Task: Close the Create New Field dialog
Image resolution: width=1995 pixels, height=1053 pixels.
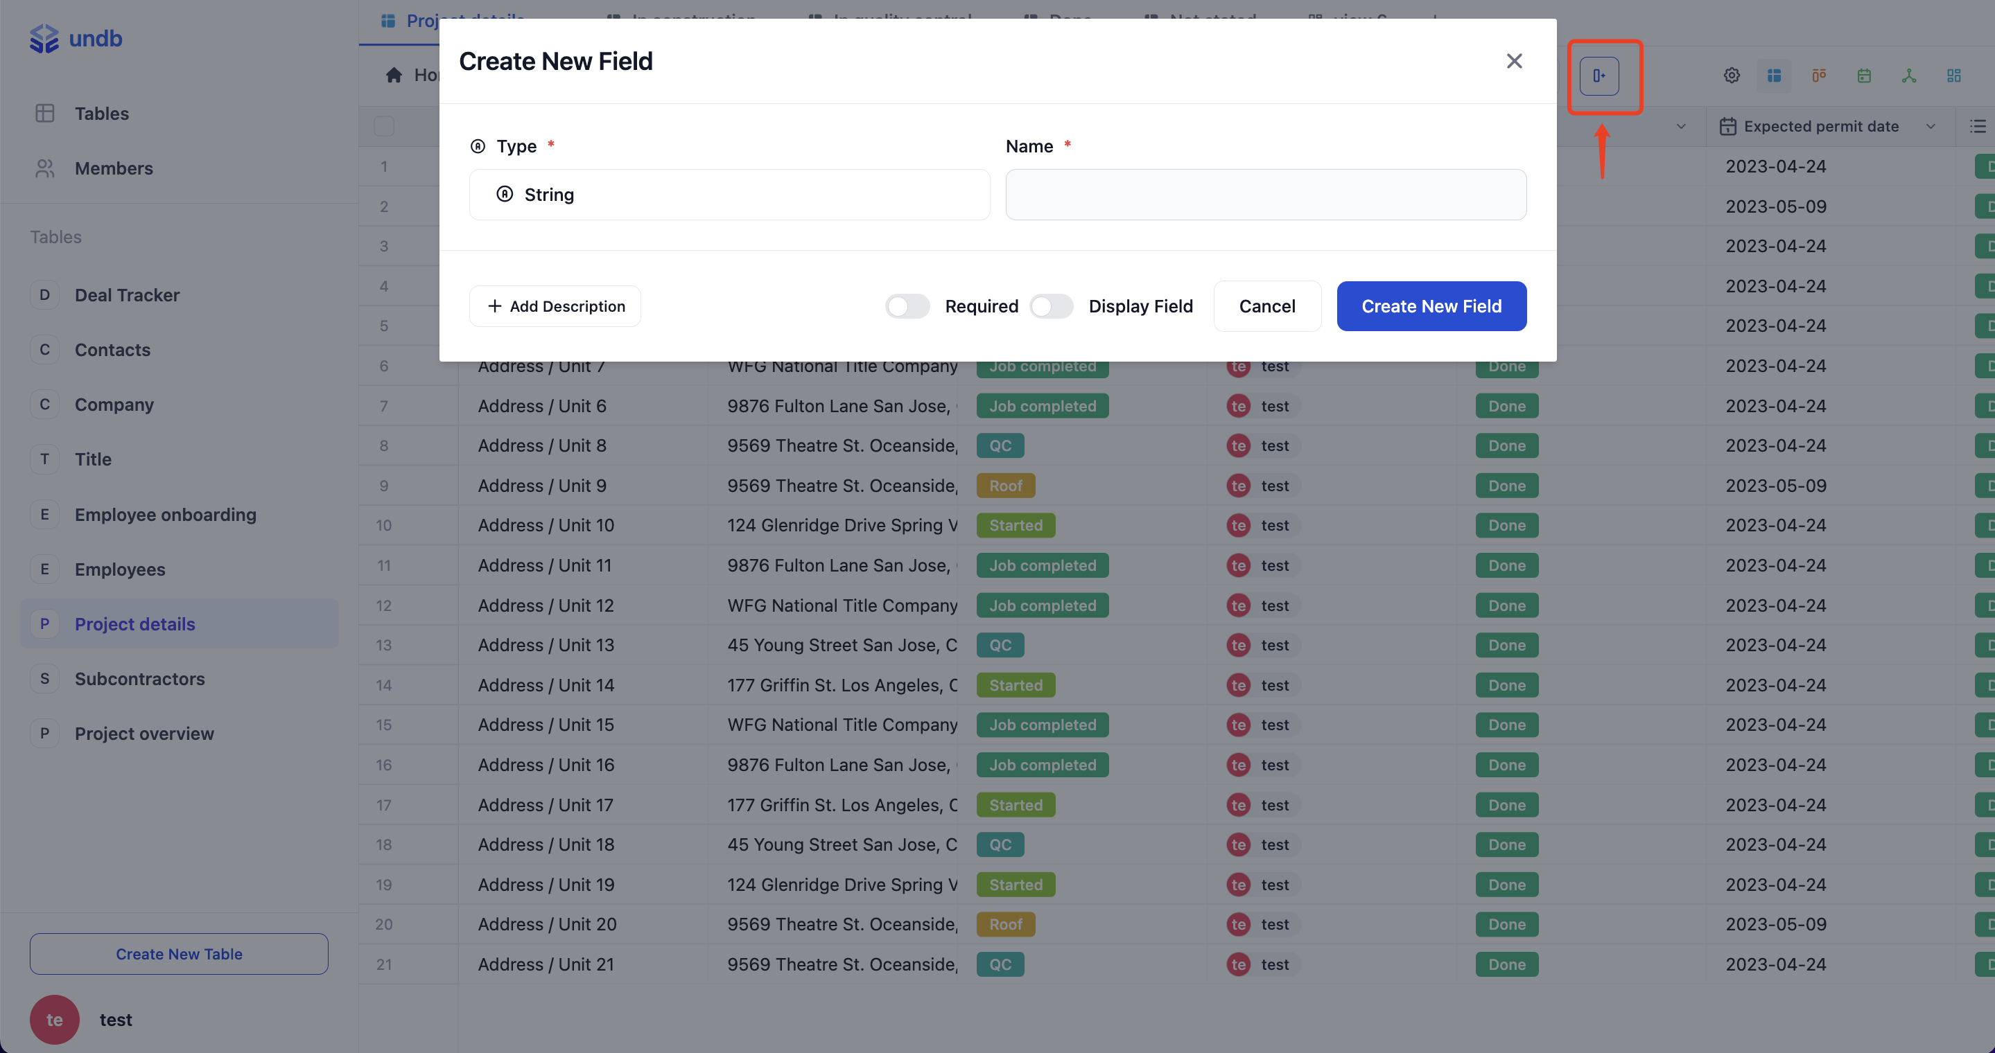Action: pos(1514,61)
